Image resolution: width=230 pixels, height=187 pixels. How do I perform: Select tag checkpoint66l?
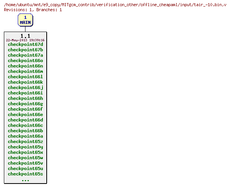(x=25, y=77)
